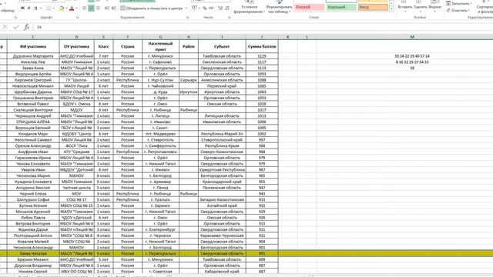Cancel formula entry X icon
This screenshot has height=277, width=493.
[5, 28]
